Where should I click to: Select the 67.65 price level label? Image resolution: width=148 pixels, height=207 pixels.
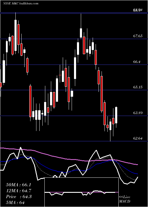[138, 36]
